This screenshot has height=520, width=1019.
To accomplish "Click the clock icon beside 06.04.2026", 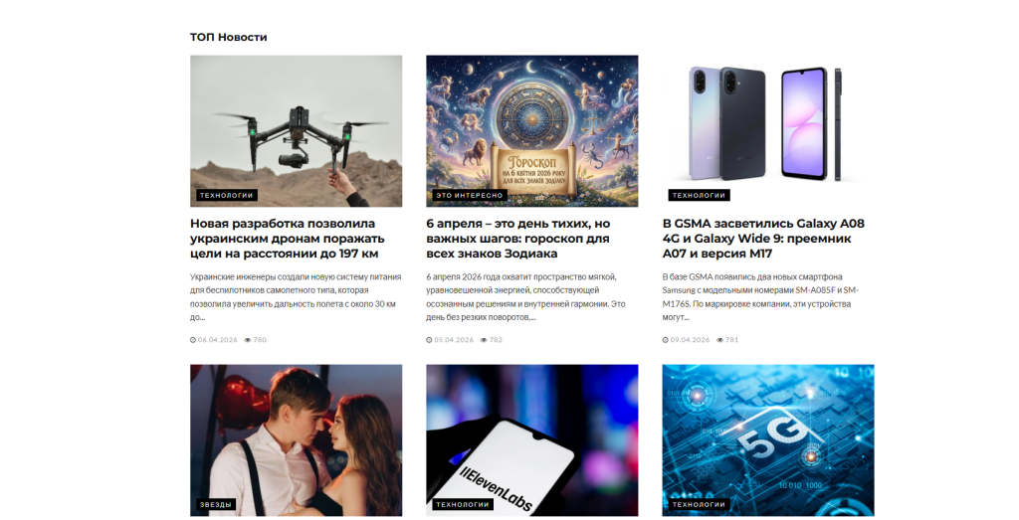I will click(x=193, y=339).
